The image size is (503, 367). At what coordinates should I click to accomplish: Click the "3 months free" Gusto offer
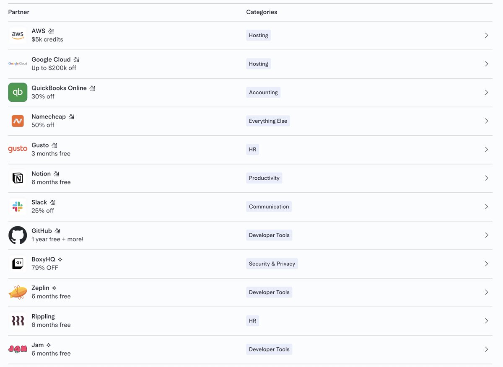51,153
